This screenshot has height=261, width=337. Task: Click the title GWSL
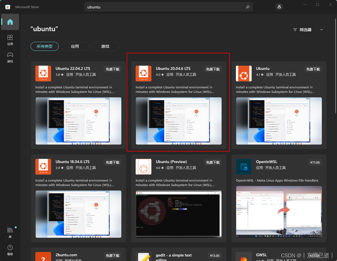tap(261, 255)
